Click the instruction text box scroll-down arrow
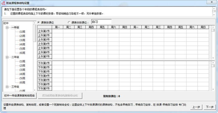The height and width of the screenshot is (113, 218). tap(214, 15)
